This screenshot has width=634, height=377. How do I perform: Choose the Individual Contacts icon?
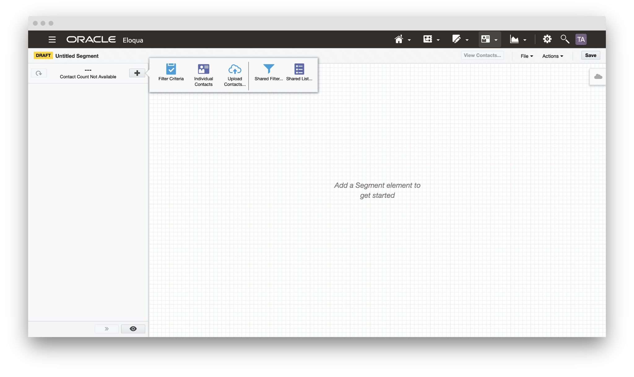coord(203,69)
